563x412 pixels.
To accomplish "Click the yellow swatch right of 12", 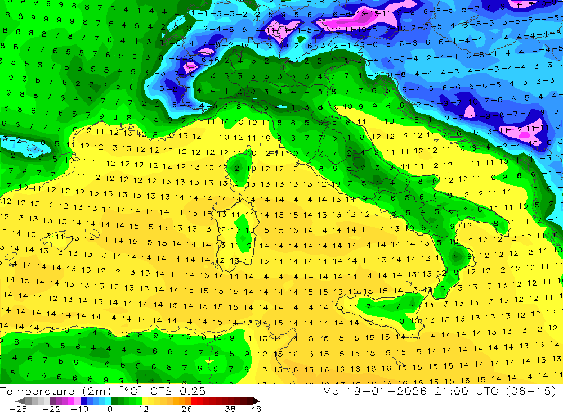I will [145, 401].
